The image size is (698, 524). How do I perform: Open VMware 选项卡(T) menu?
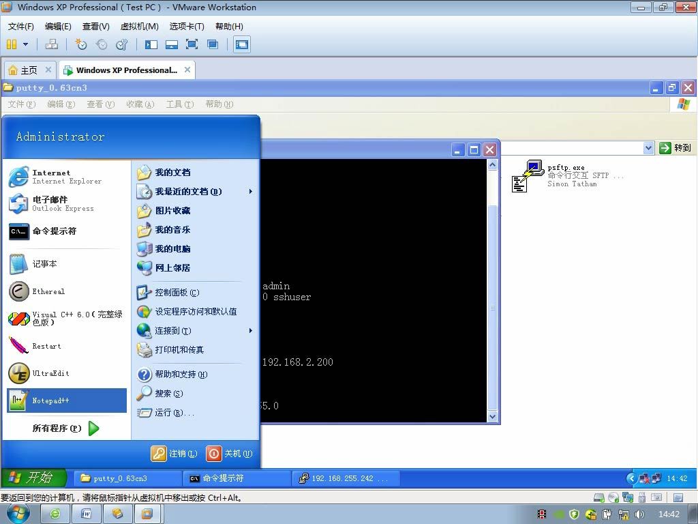pyautogui.click(x=187, y=27)
